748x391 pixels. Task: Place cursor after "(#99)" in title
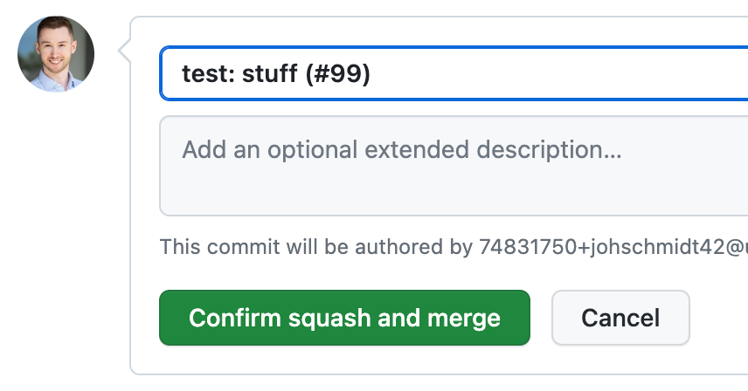373,74
